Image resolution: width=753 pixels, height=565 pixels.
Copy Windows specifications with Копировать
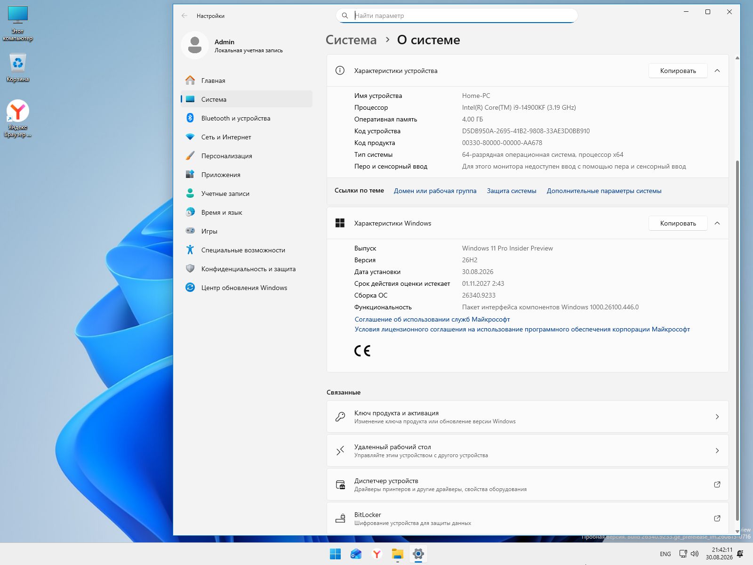pos(678,223)
